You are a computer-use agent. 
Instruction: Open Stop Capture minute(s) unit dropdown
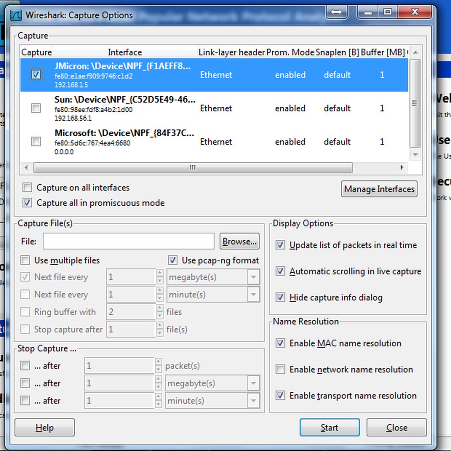click(x=213, y=401)
